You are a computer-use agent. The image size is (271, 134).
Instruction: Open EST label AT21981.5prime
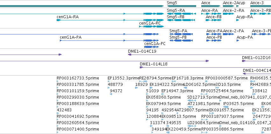[x=204, y=104]
